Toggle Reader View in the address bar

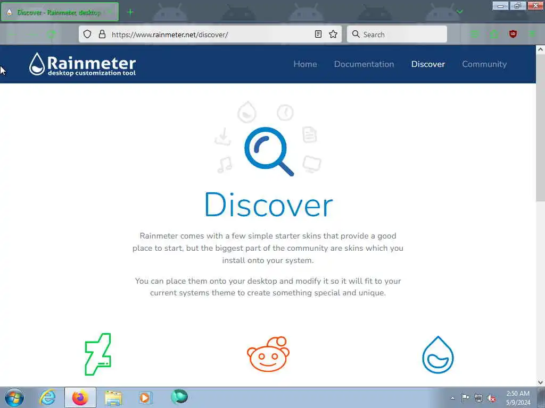click(x=318, y=34)
